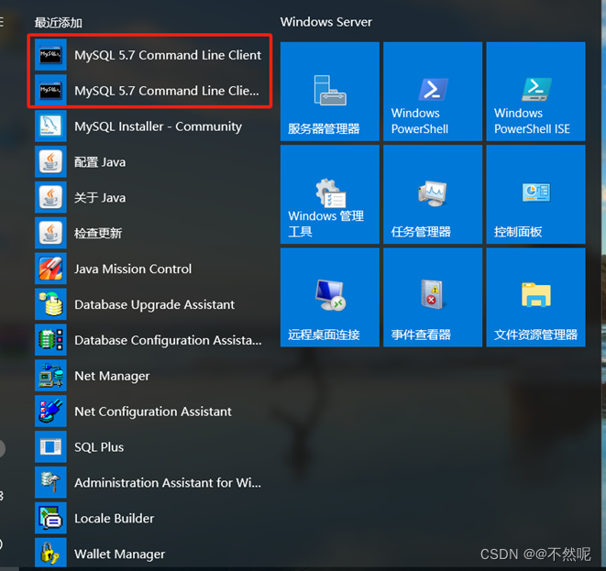Open the 事件查看器 tile
The height and width of the screenshot is (571, 606).
coord(433,298)
